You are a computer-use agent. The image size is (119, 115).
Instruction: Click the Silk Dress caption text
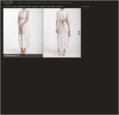point(10,56)
